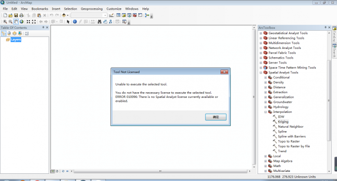This screenshot has width=337, height=181.
Task: Click the Add Data plus icon
Action: tap(64, 15)
